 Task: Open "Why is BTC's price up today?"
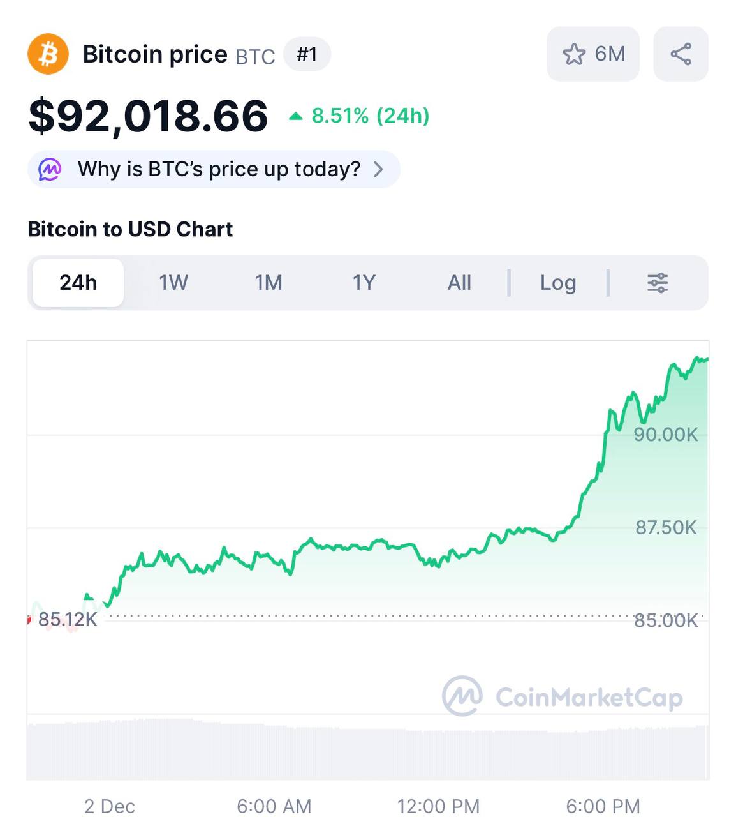(219, 170)
